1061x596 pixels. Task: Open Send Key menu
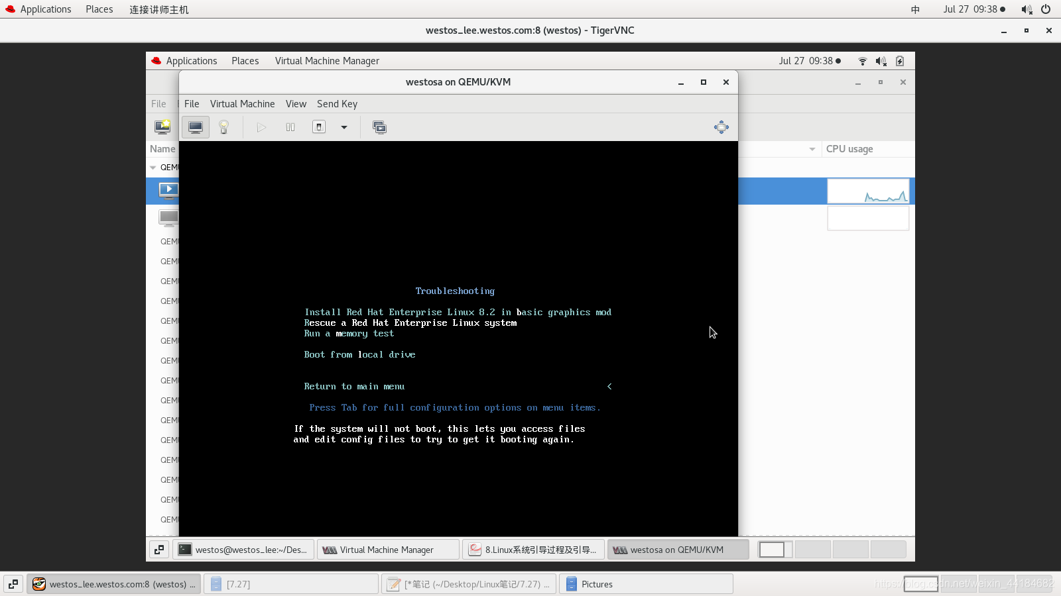click(337, 104)
